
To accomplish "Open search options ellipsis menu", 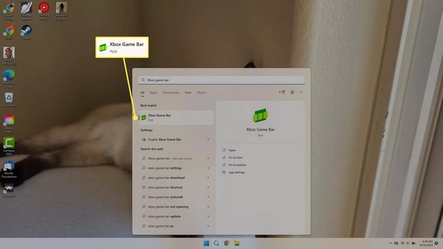I will click(x=301, y=92).
